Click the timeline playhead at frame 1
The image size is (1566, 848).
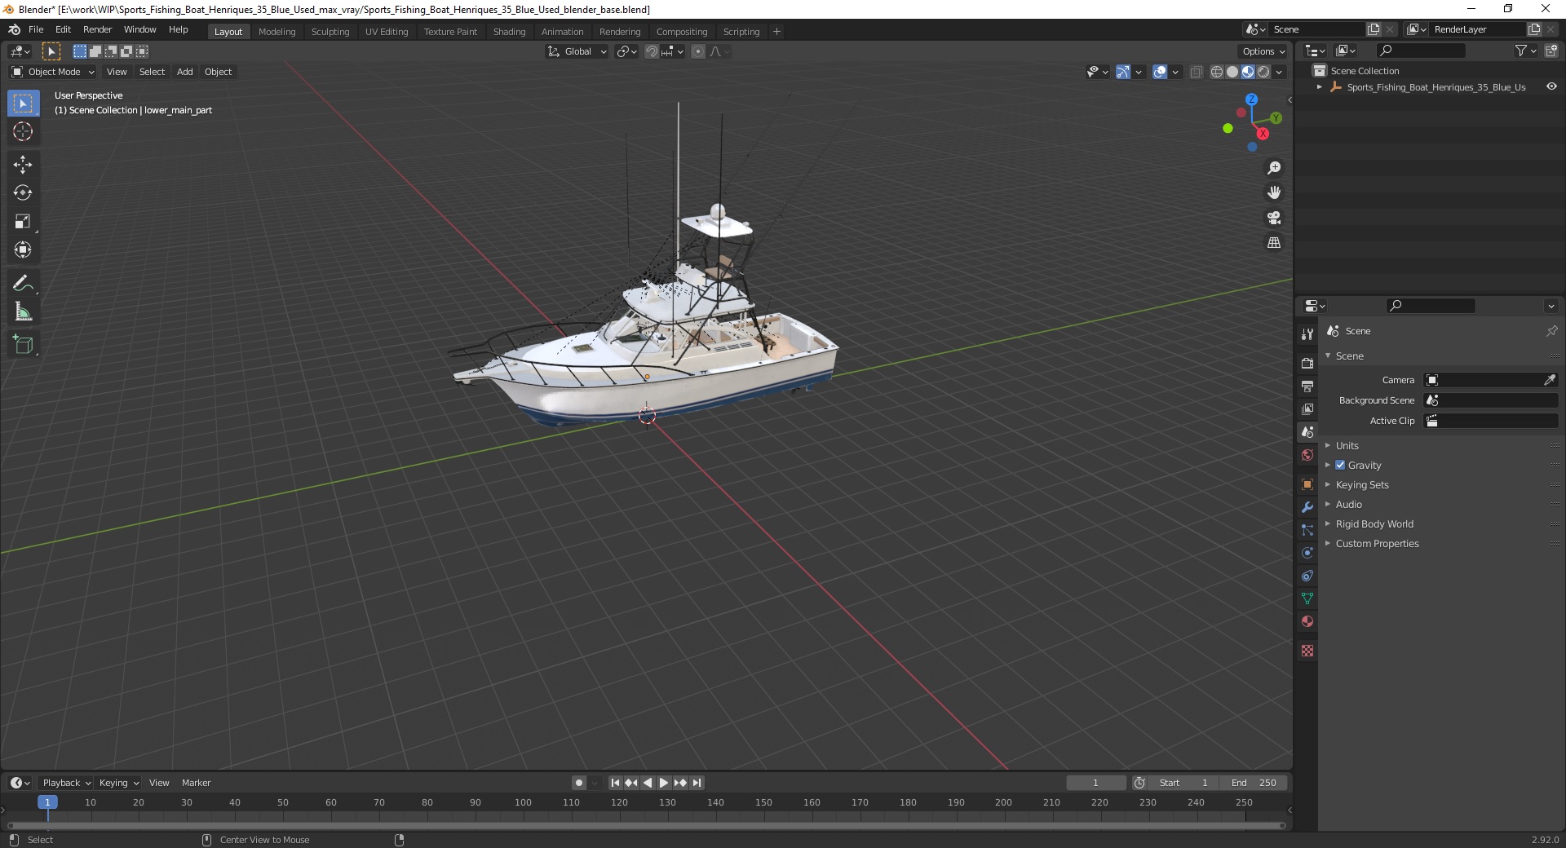tap(47, 802)
